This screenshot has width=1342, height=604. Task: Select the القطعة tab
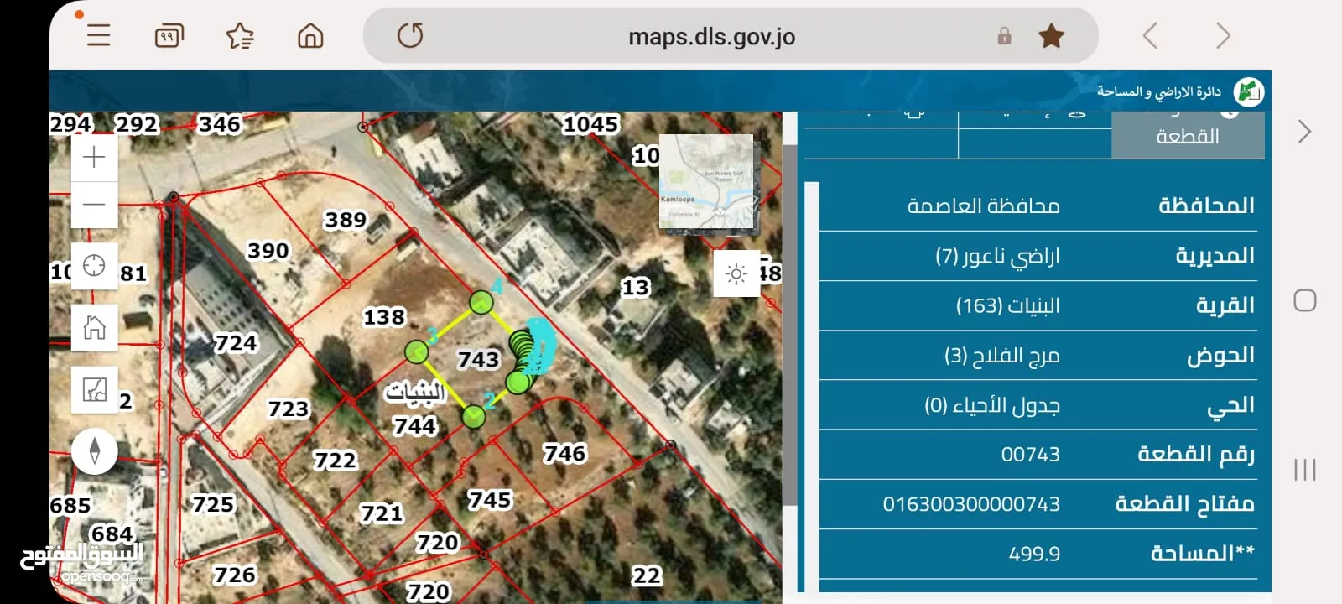point(1188,136)
